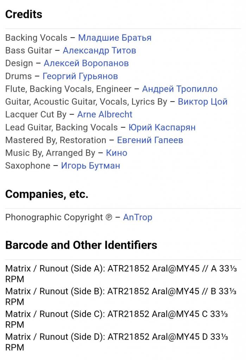
Task: Open Андрей Тропилло engineer credit link
Action: coord(180,89)
